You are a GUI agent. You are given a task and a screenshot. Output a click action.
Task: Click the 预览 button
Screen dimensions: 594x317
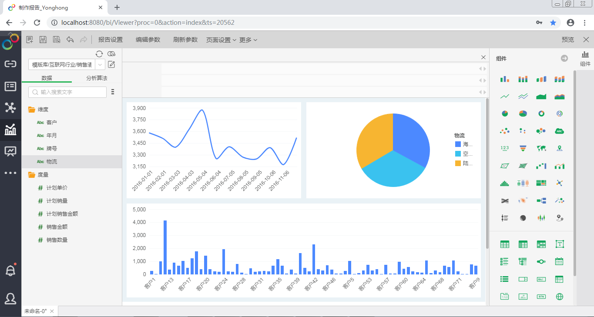[567, 40]
